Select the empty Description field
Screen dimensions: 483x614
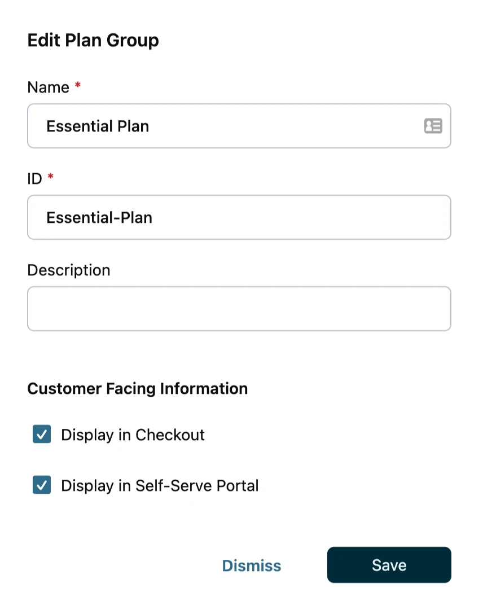(x=239, y=309)
